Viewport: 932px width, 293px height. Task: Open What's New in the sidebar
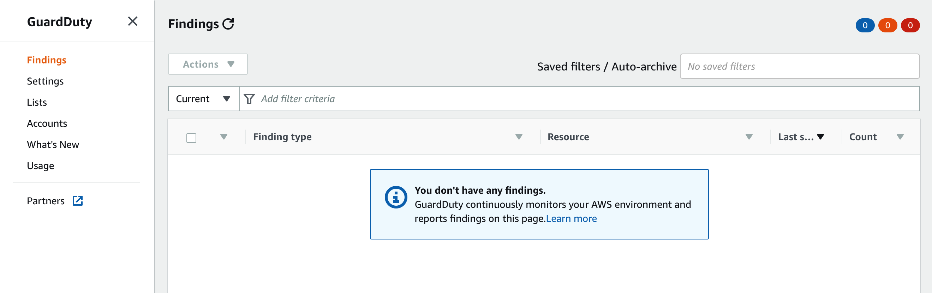click(53, 145)
